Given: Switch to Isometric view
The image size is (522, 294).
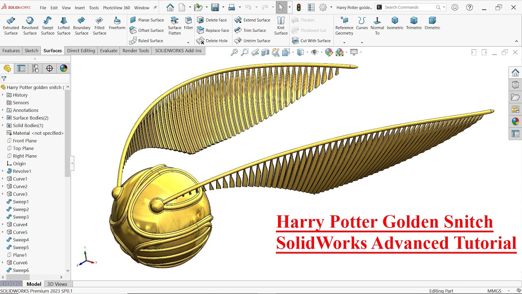Looking at the screenshot, I should click(x=395, y=23).
